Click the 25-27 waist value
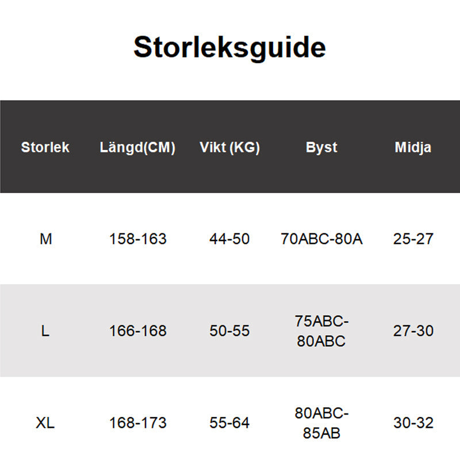 point(413,239)
